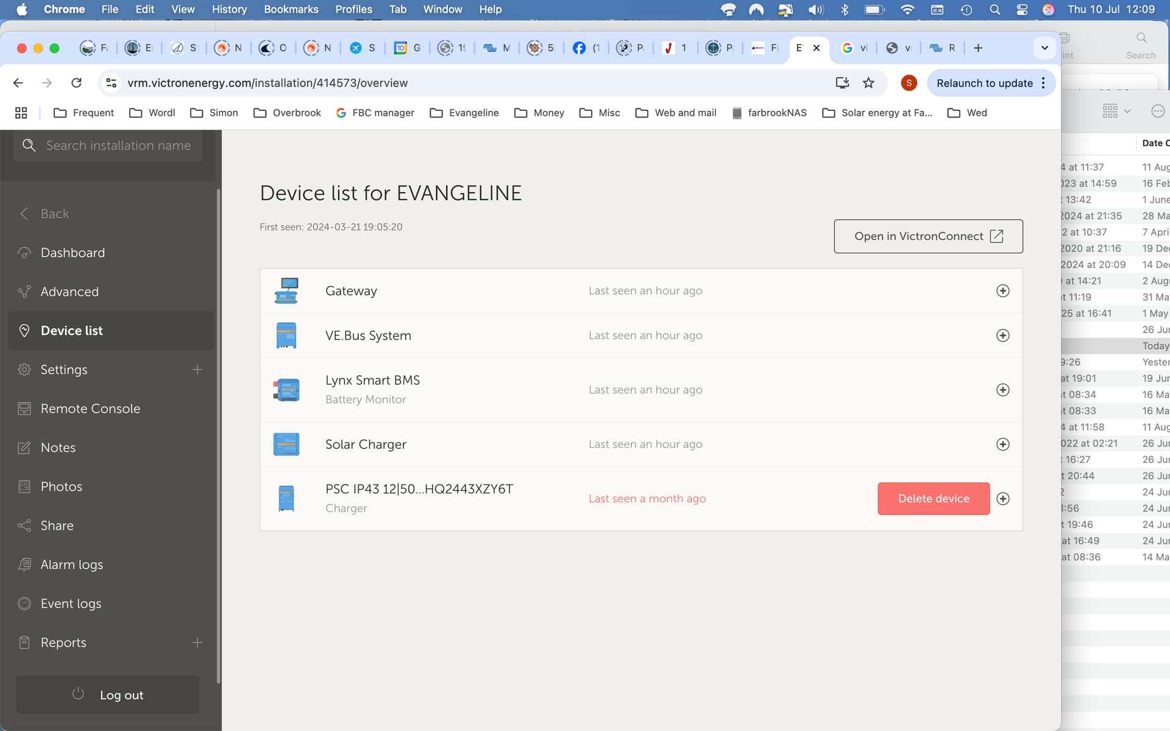1170x731 pixels.
Task: Expand the Lynx Smart BMS details
Action: click(1002, 390)
